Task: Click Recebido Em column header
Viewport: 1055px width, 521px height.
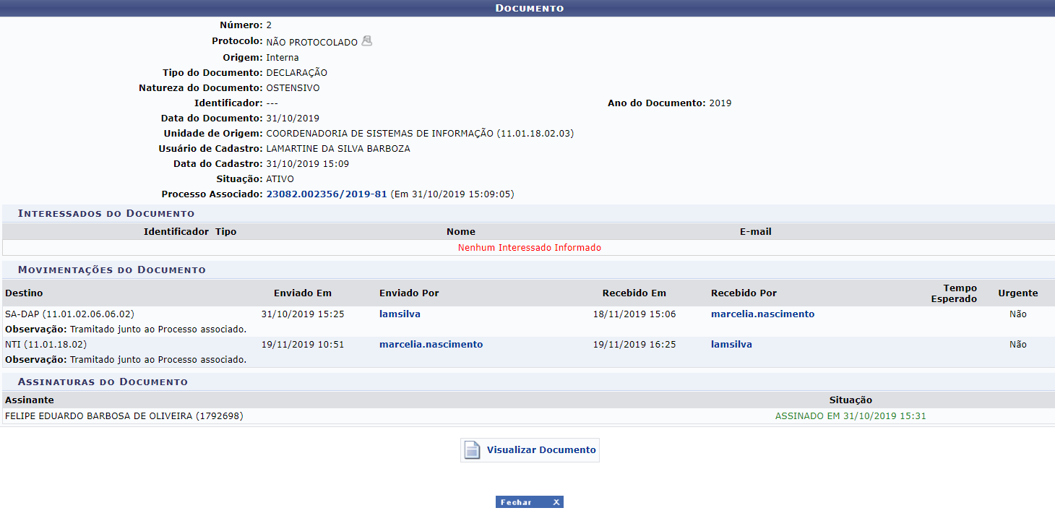Action: [634, 293]
